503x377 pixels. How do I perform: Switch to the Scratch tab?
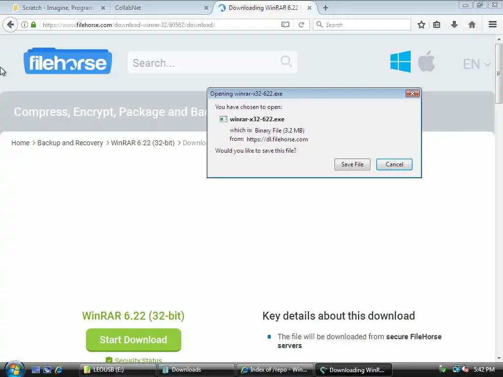pyautogui.click(x=58, y=8)
